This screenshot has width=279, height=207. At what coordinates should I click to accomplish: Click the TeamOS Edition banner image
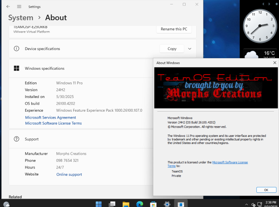(x=216, y=88)
